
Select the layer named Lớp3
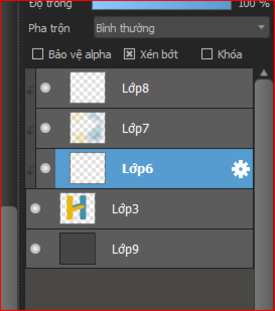point(125,209)
